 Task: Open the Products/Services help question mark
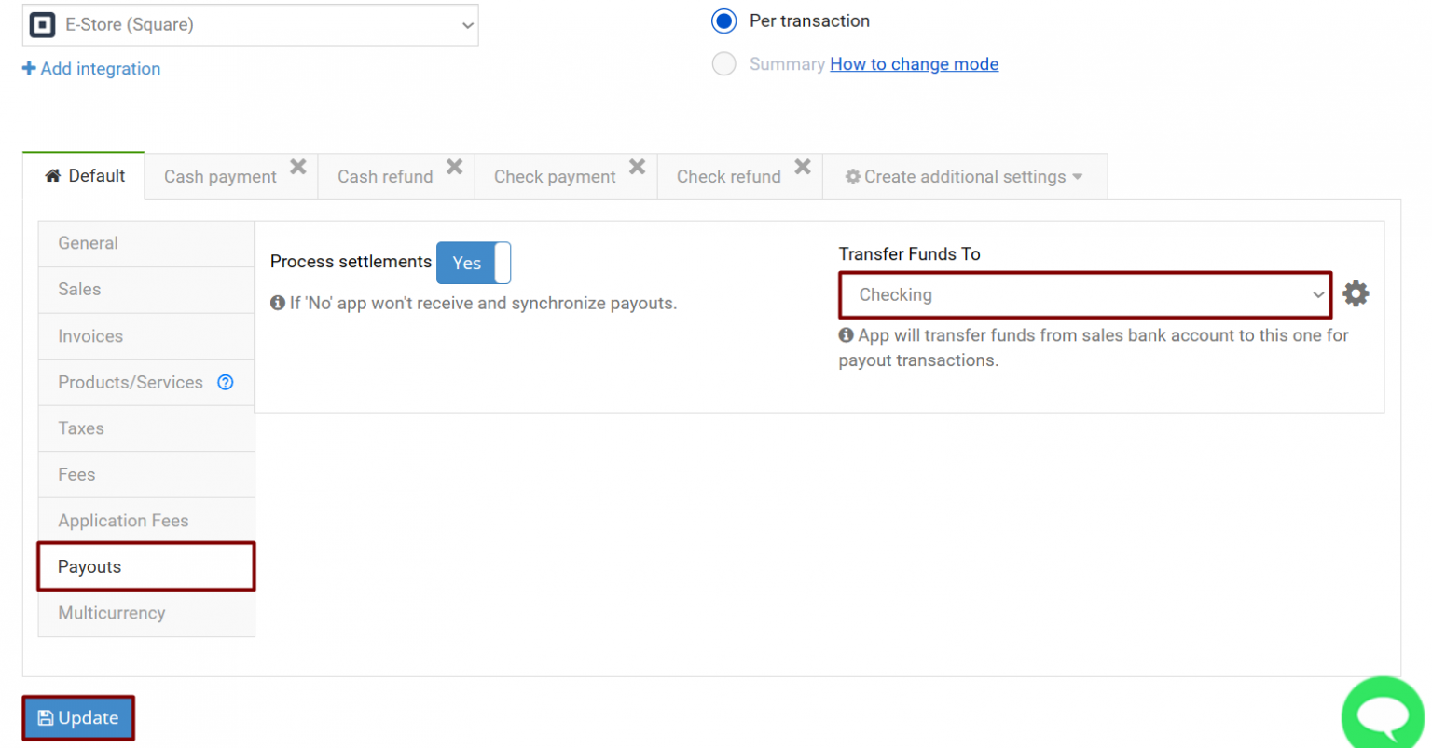tap(225, 382)
